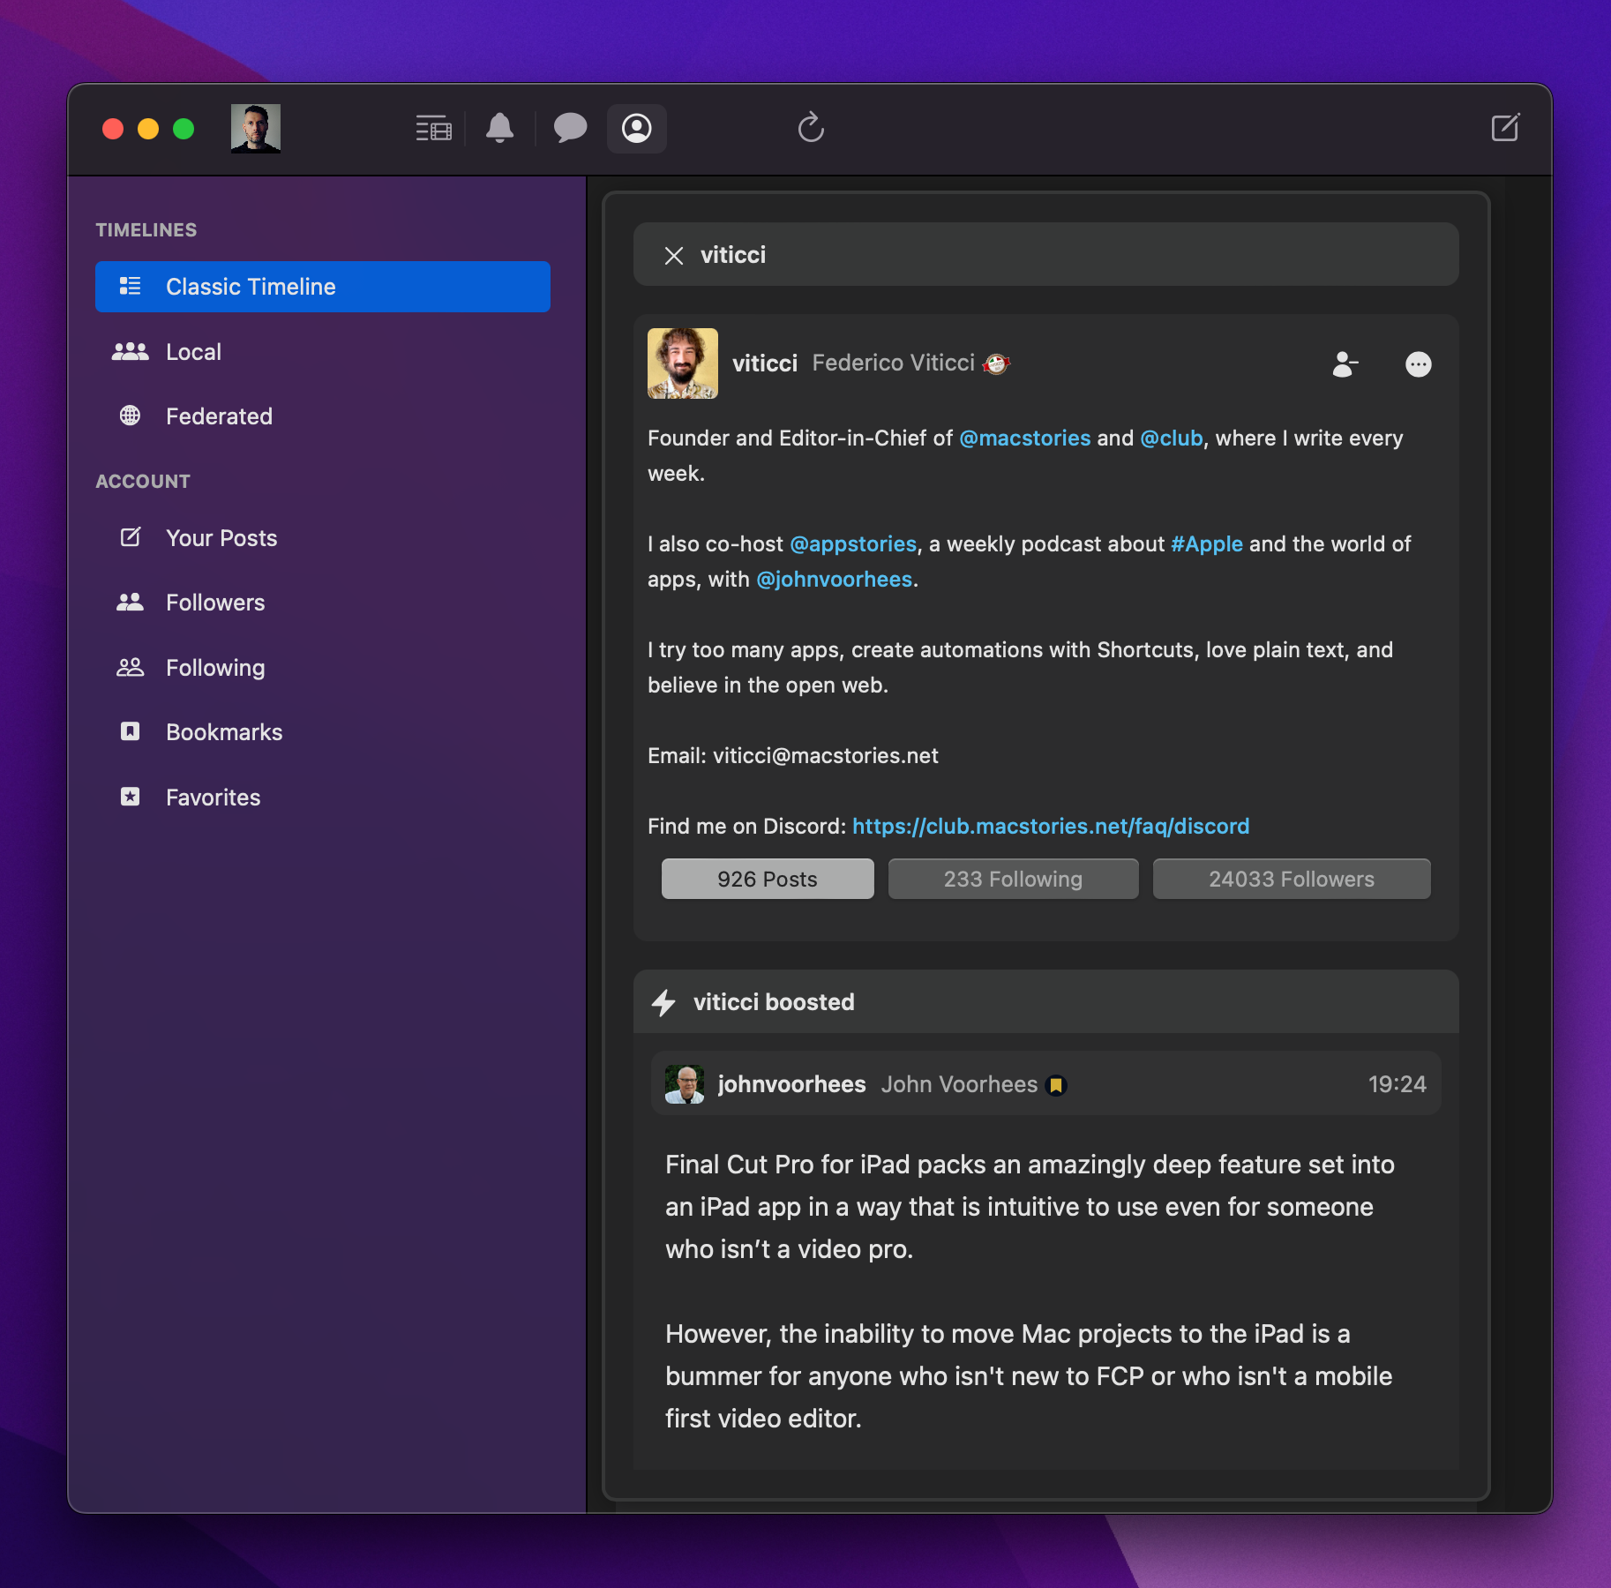The height and width of the screenshot is (1588, 1611).
Task: Select the 926 Posts button
Action: (768, 879)
